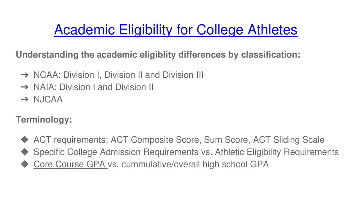Click the NAIA Division I and II line
Image resolution: width=356 pixels, height=200 pixels.
pyautogui.click(x=93, y=87)
